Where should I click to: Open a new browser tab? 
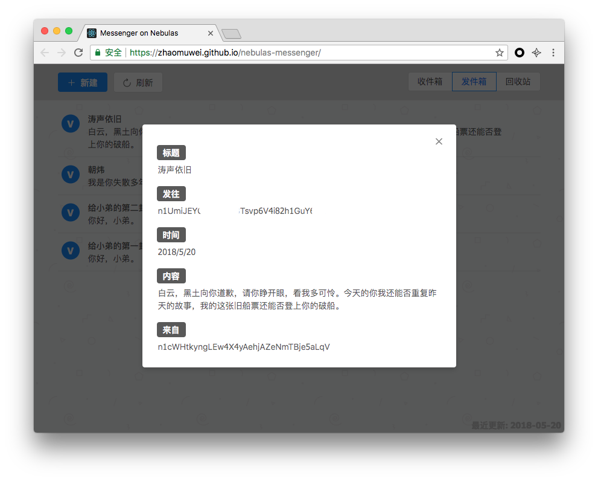tap(232, 34)
